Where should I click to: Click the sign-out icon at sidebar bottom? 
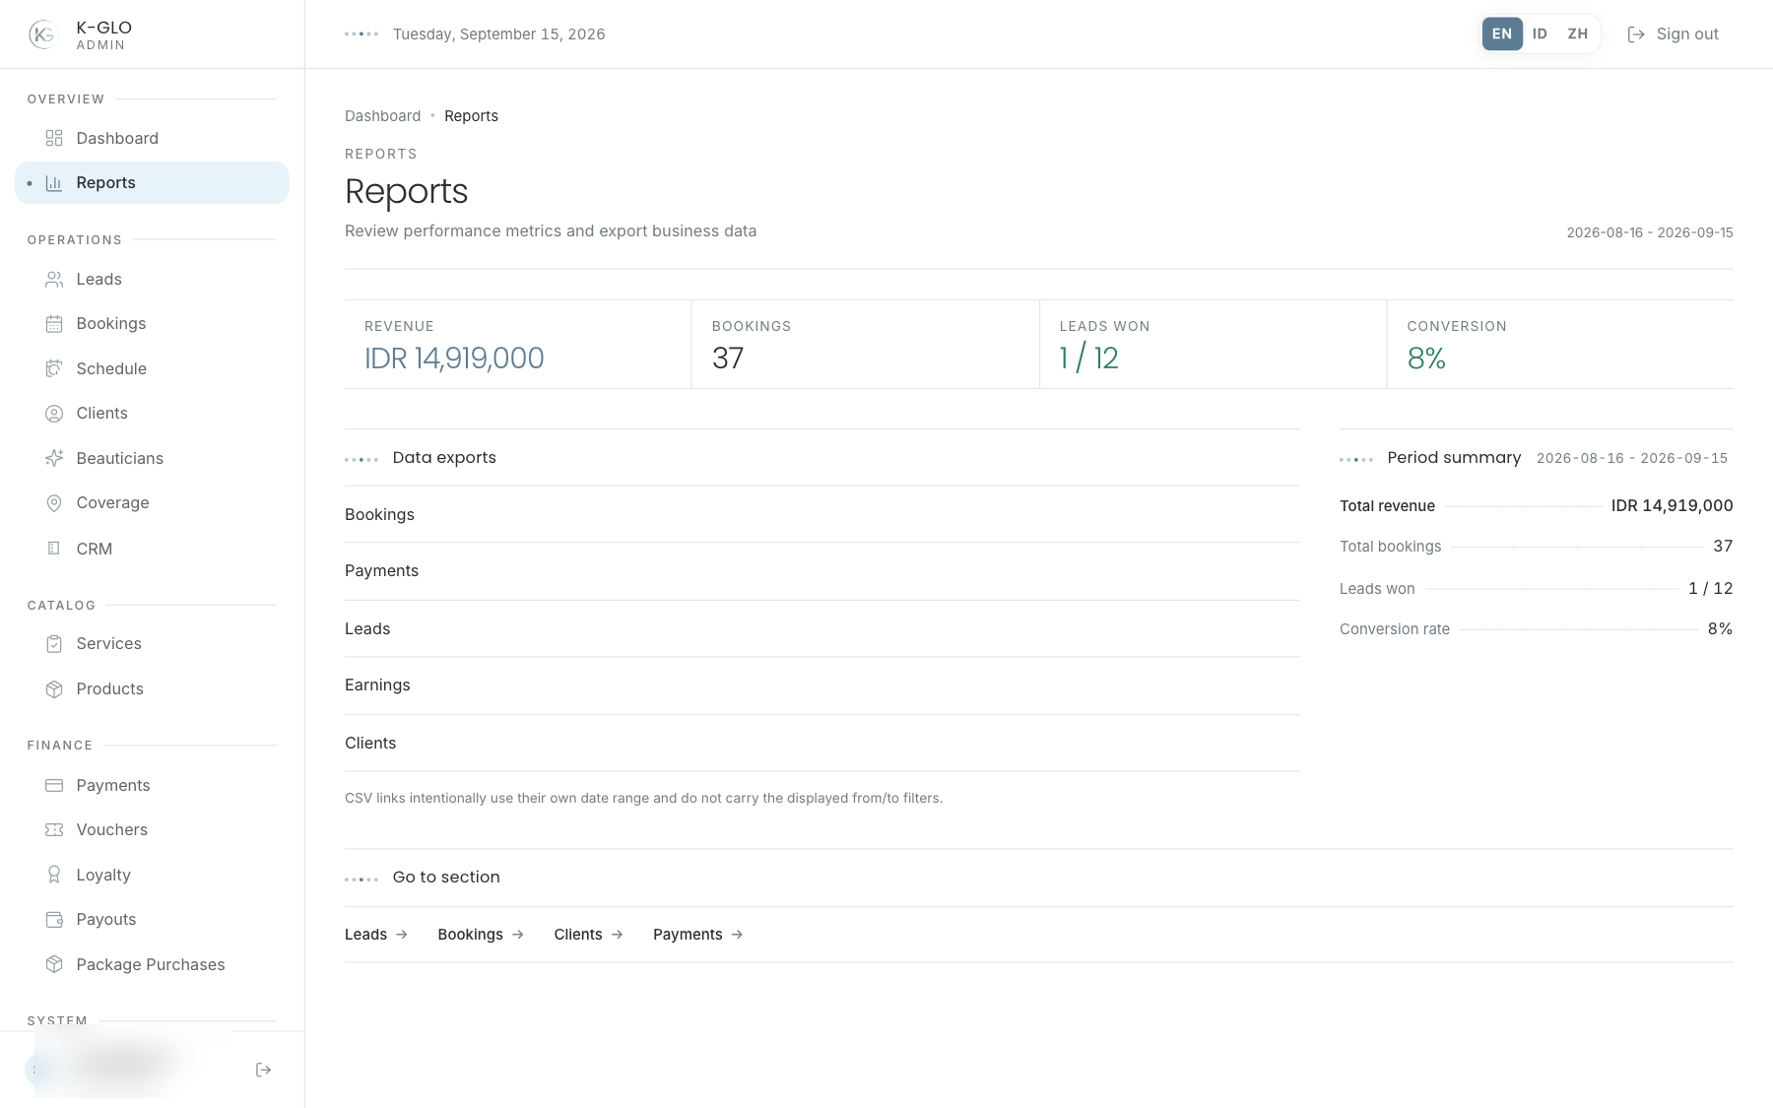point(263,1070)
